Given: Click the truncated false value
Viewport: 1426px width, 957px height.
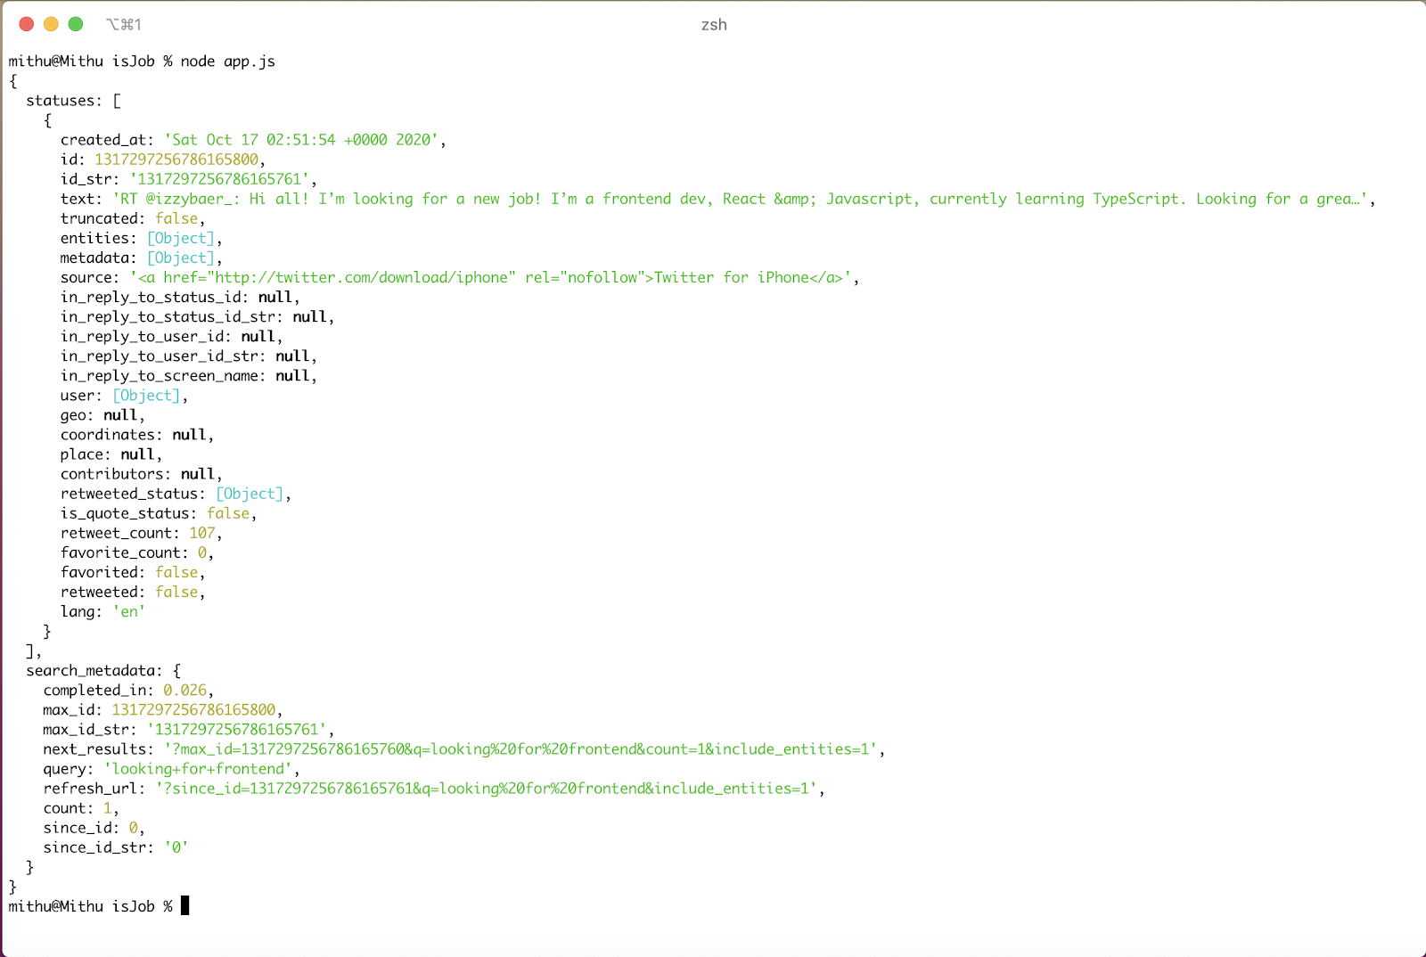Looking at the screenshot, I should point(176,218).
